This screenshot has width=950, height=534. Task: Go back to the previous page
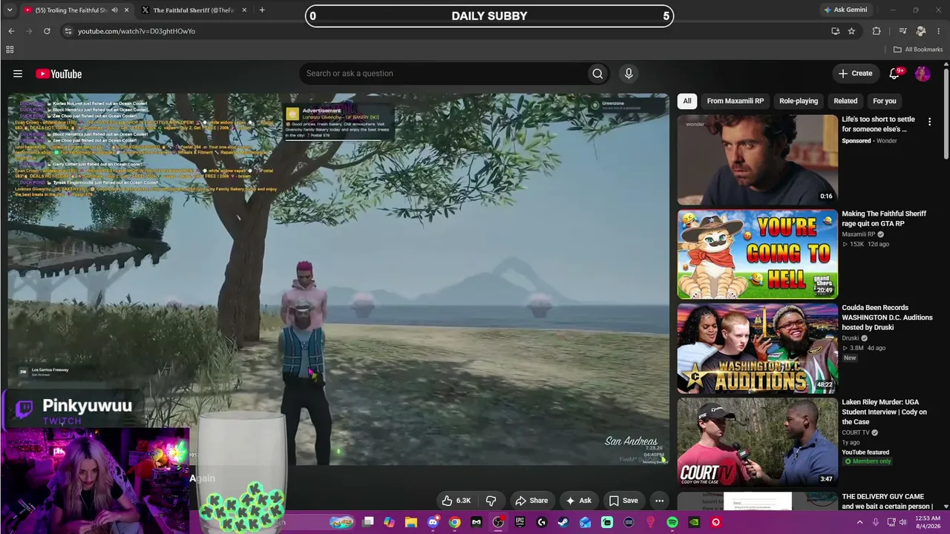[11, 31]
